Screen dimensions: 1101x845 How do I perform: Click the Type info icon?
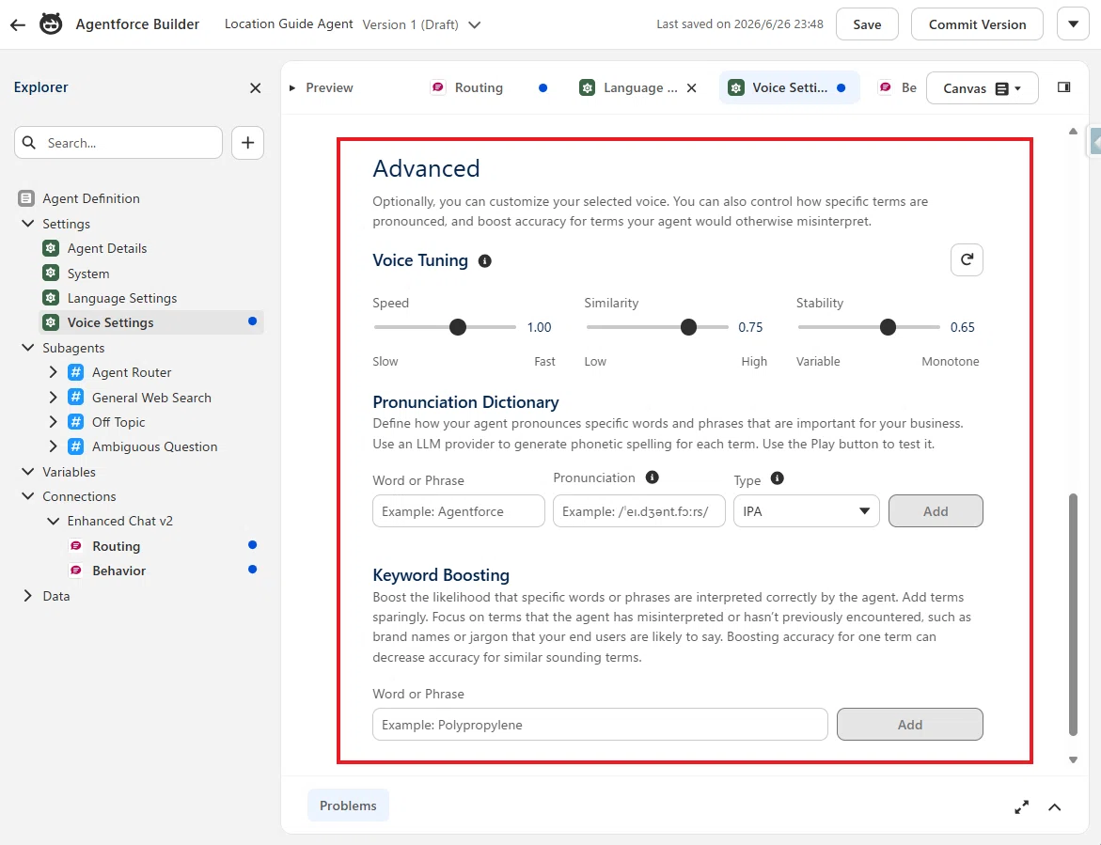(x=777, y=477)
